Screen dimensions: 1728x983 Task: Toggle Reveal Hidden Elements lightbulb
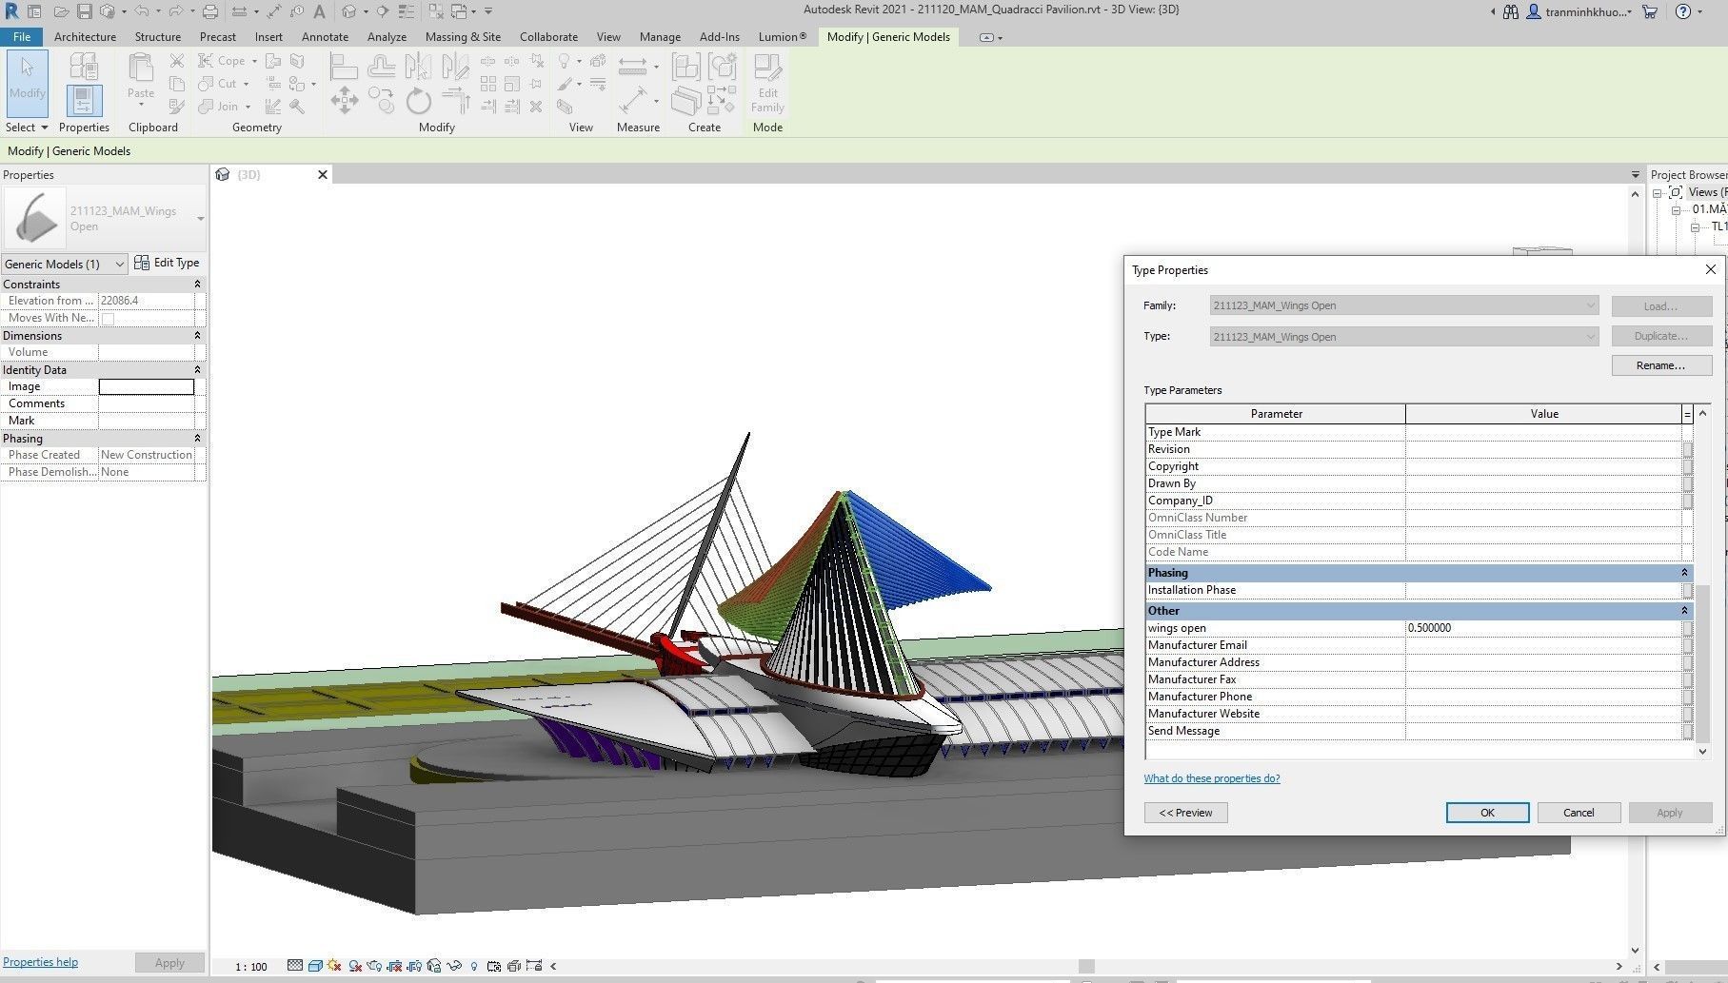(474, 966)
